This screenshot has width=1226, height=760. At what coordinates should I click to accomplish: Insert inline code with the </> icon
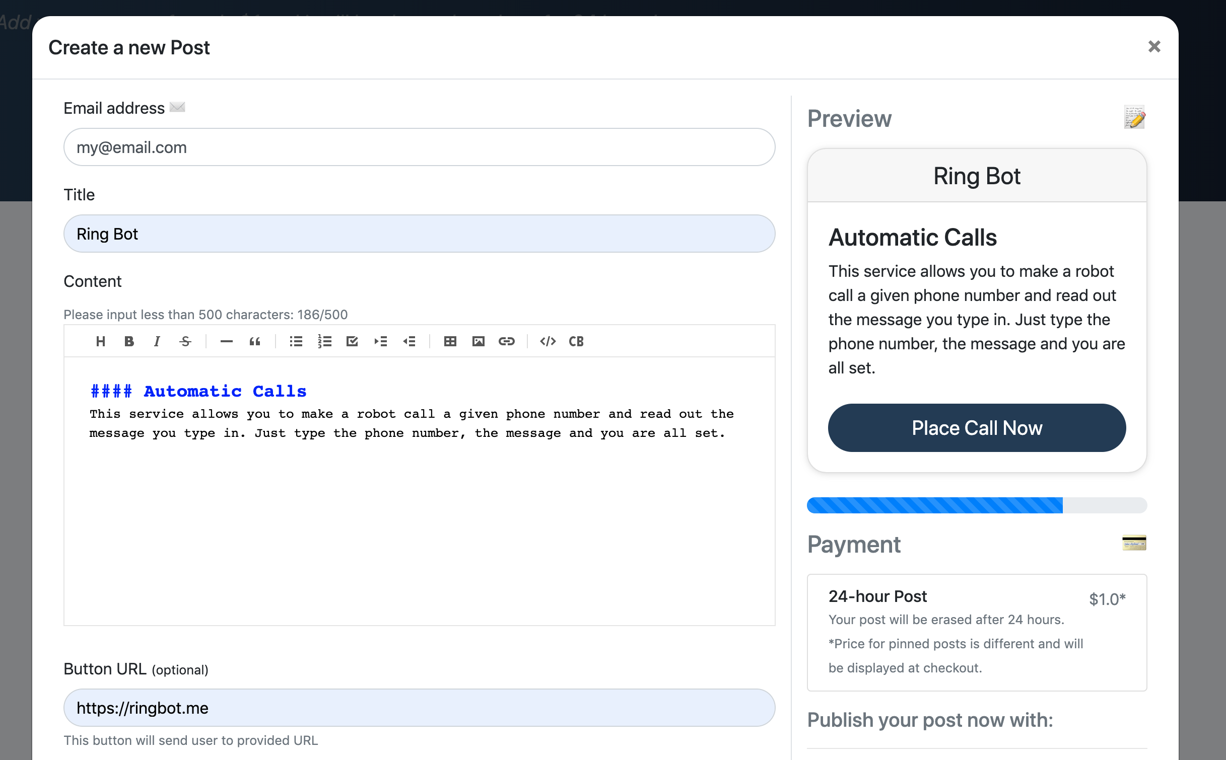pos(548,341)
